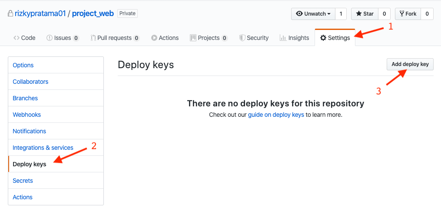
Task: Open Webhooks settings
Action: pyautogui.click(x=56, y=115)
